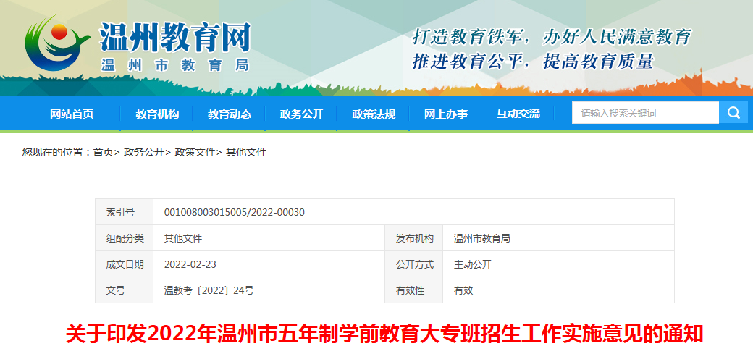Click the search keyword input field
Image resolution: width=753 pixels, height=354 pixels.
pyautogui.click(x=644, y=113)
